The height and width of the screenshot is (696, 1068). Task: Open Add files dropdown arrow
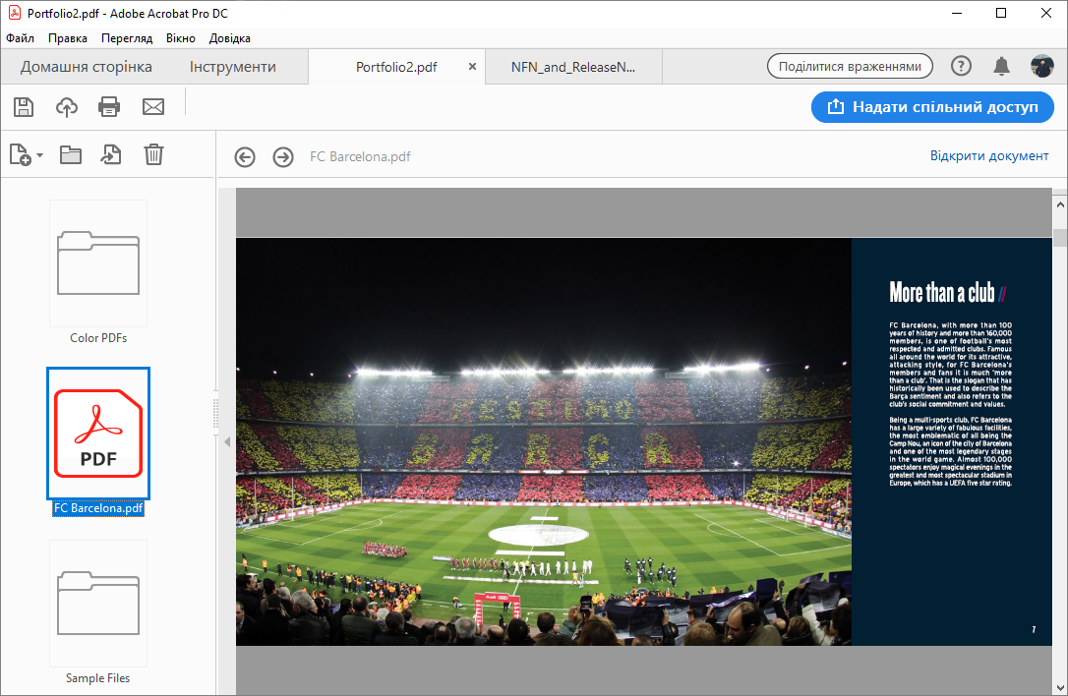click(x=39, y=155)
